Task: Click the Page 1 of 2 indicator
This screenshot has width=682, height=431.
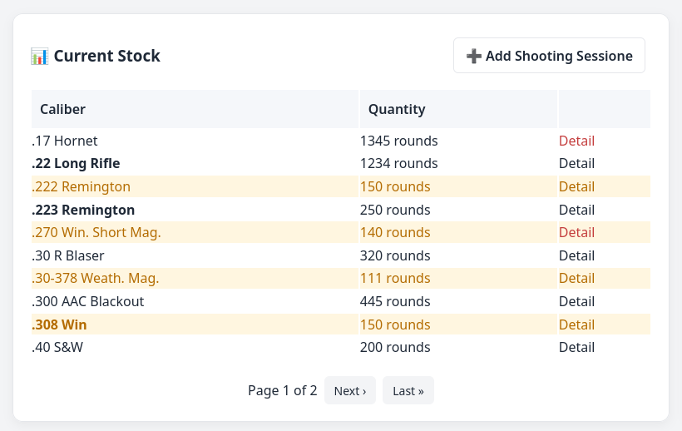Action: tap(283, 390)
